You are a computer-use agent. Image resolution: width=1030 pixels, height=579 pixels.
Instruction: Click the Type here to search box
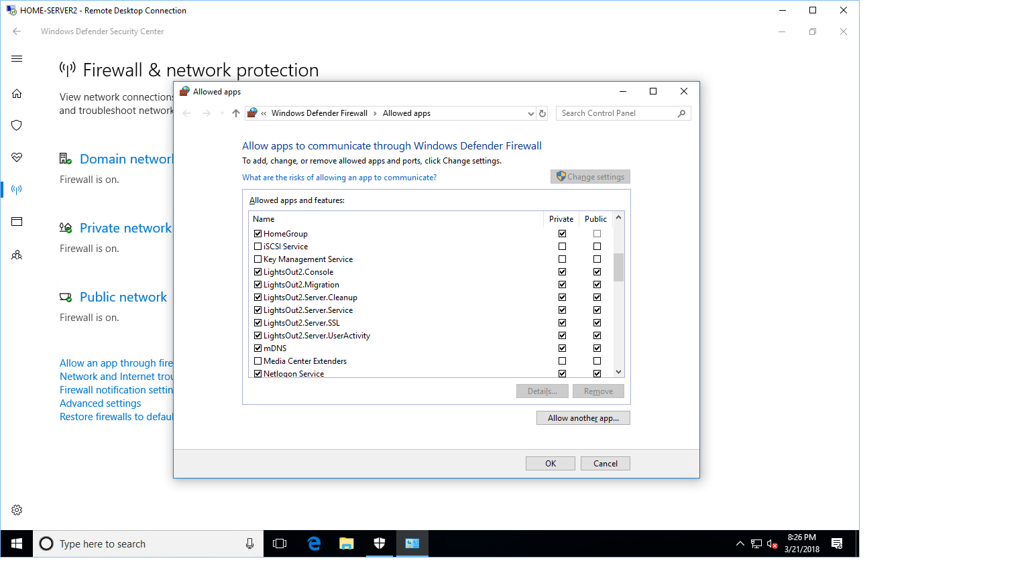(x=148, y=543)
